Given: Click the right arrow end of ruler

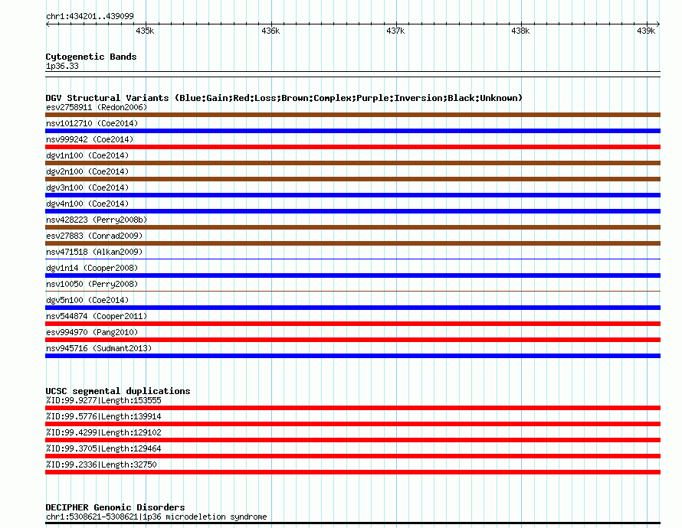Looking at the screenshot, I should tap(658, 24).
